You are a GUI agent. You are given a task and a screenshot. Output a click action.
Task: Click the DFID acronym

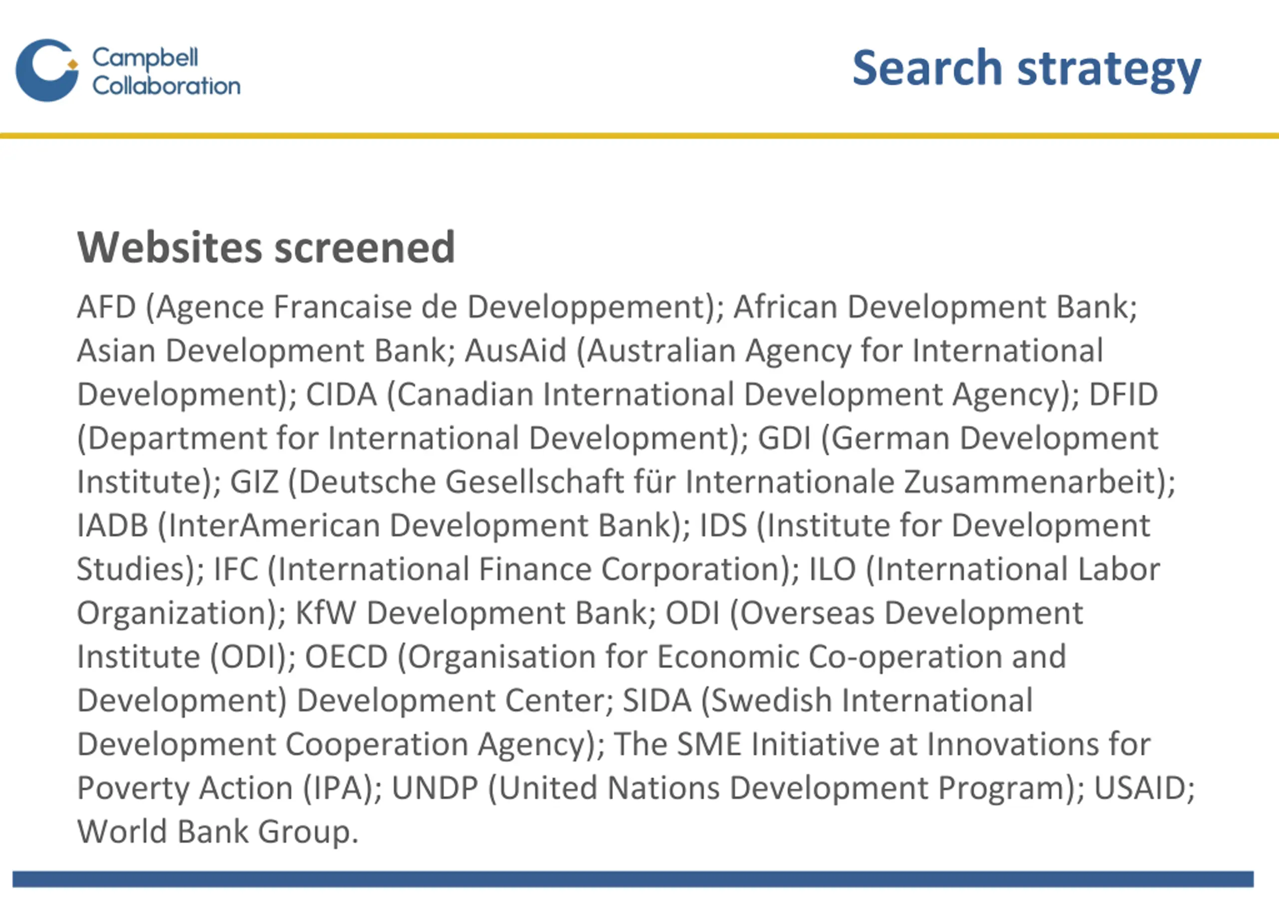pos(1124,395)
